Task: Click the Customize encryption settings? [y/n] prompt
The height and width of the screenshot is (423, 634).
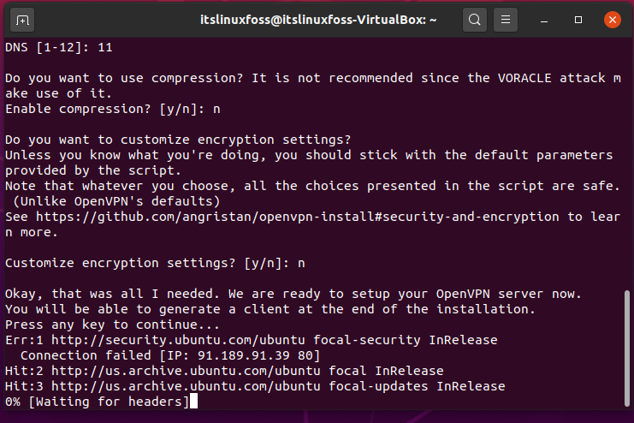Action: coord(155,263)
